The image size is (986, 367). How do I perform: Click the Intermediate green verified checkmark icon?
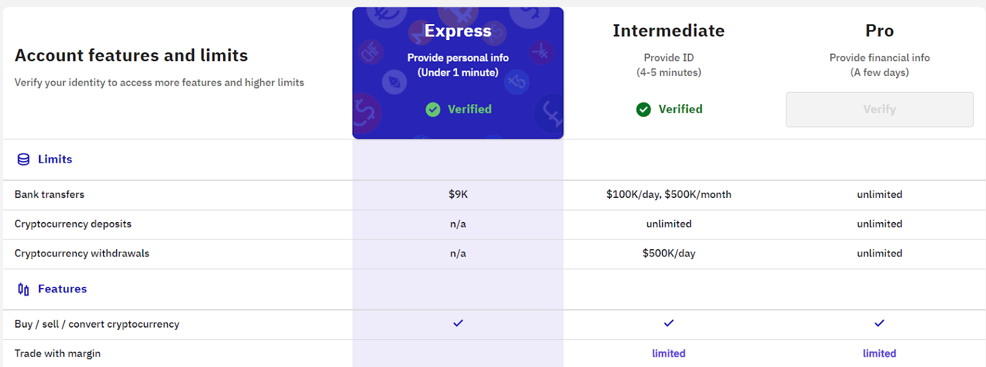pyautogui.click(x=643, y=110)
